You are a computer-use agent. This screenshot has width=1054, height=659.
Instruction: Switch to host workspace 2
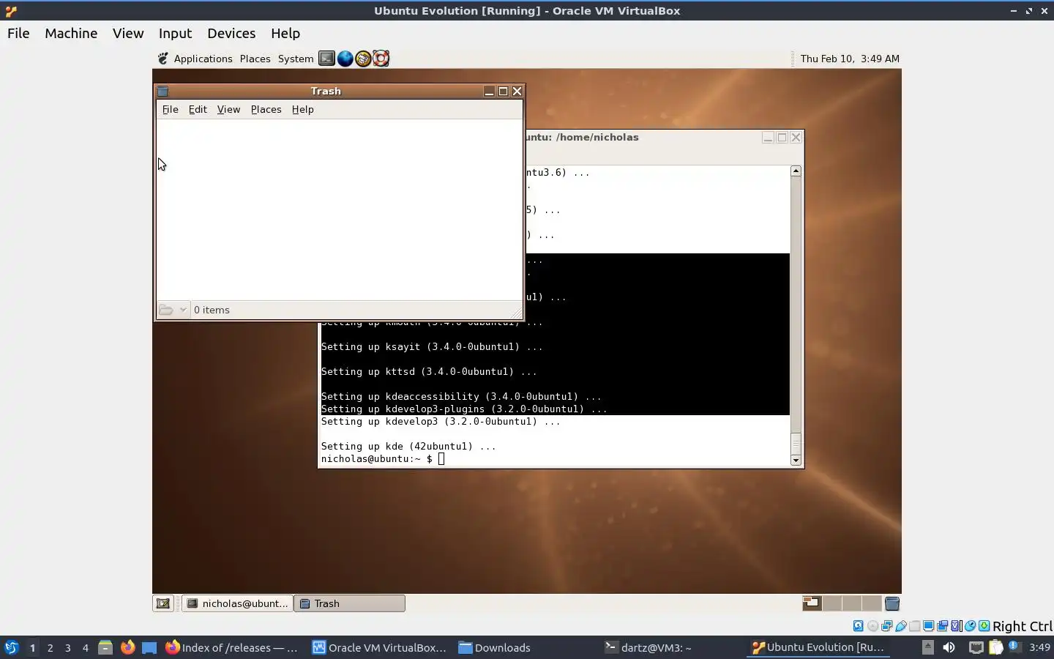[x=50, y=648]
